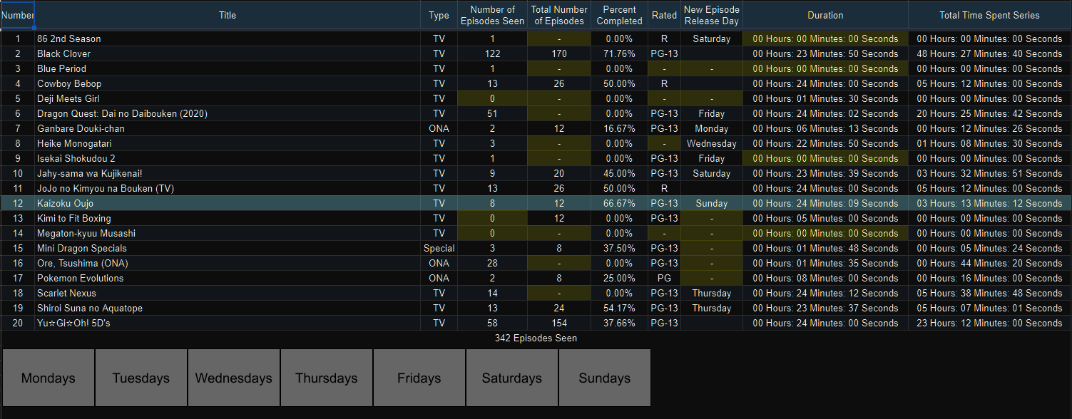
Task: Select release day cell for Heike Monogatari
Action: [712, 143]
